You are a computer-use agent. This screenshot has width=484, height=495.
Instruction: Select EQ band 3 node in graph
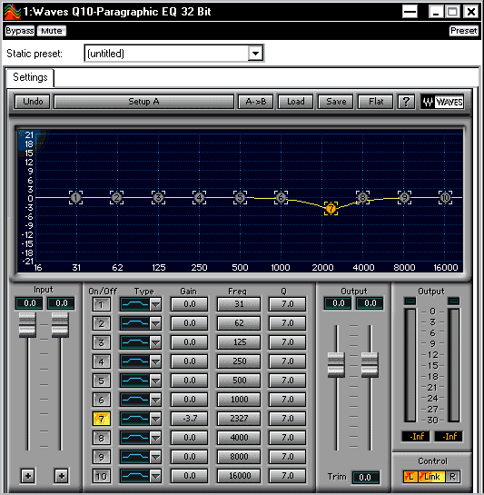click(158, 198)
